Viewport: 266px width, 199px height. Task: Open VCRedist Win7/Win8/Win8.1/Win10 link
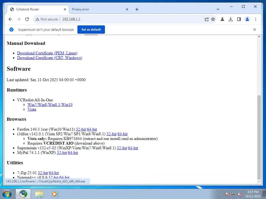click(50, 105)
